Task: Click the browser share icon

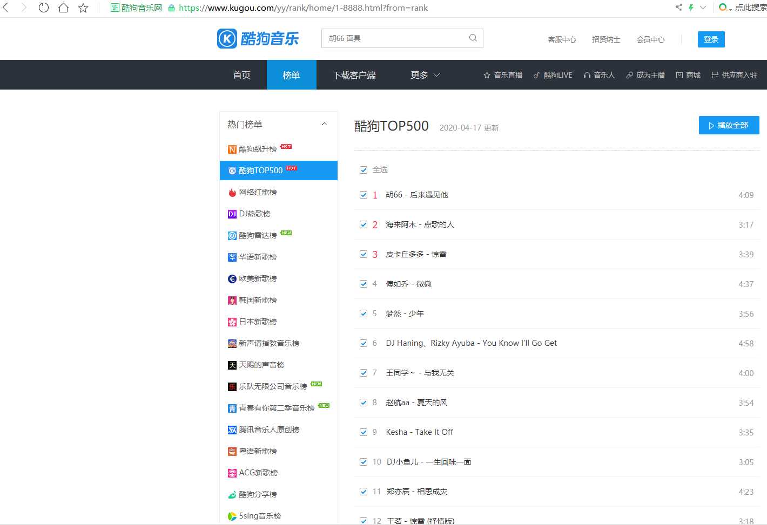Action: [678, 8]
